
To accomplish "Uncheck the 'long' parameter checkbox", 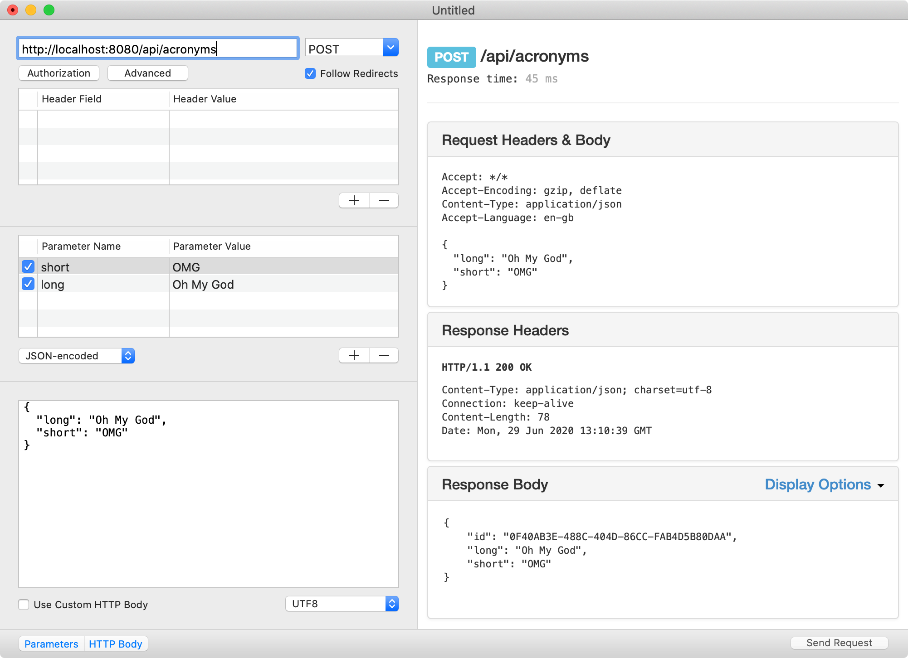I will point(28,284).
